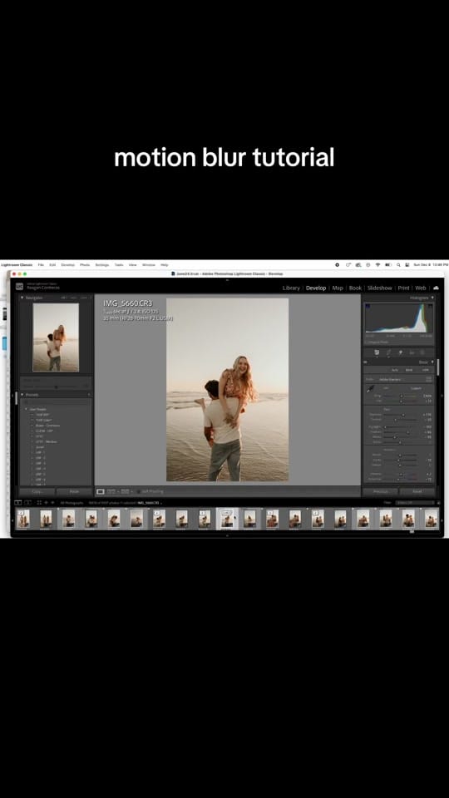
Task: Collapse the Presets panel
Action: click(x=22, y=394)
